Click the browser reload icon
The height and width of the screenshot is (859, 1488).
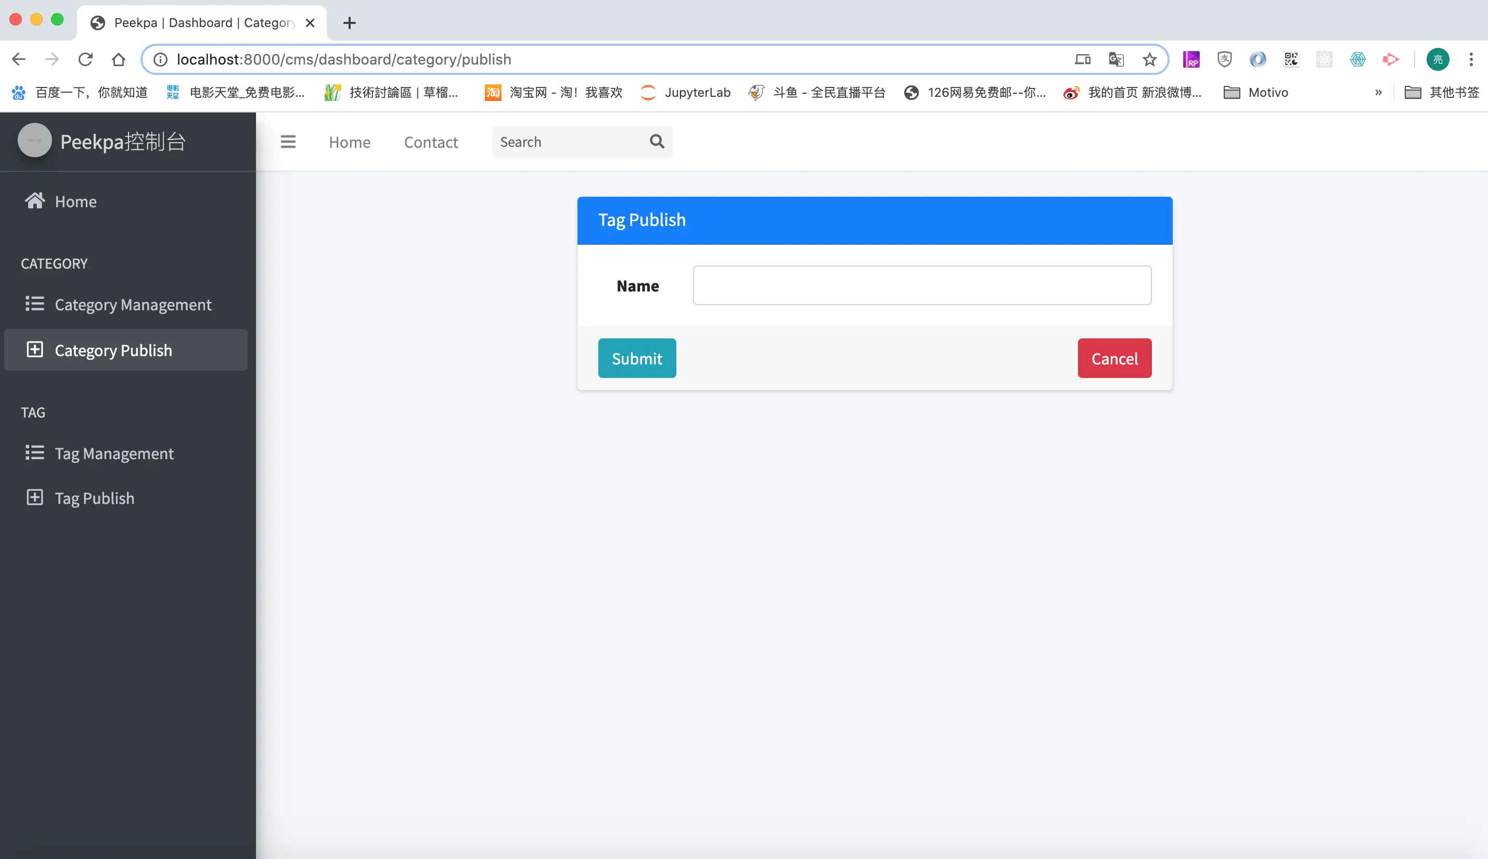coord(85,59)
